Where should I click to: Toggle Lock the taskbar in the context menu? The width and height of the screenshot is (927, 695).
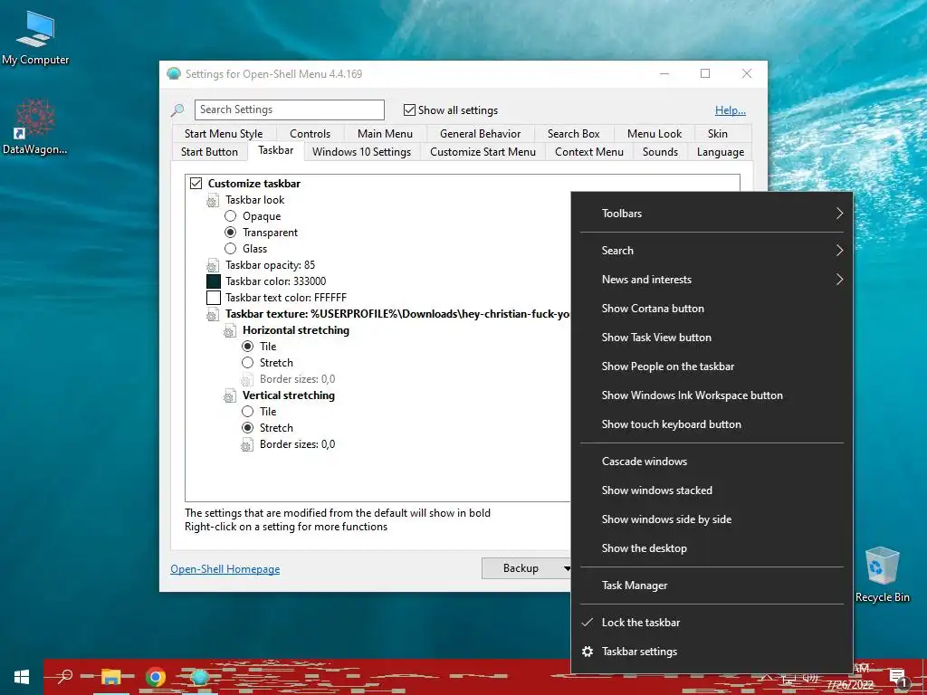tap(712, 623)
